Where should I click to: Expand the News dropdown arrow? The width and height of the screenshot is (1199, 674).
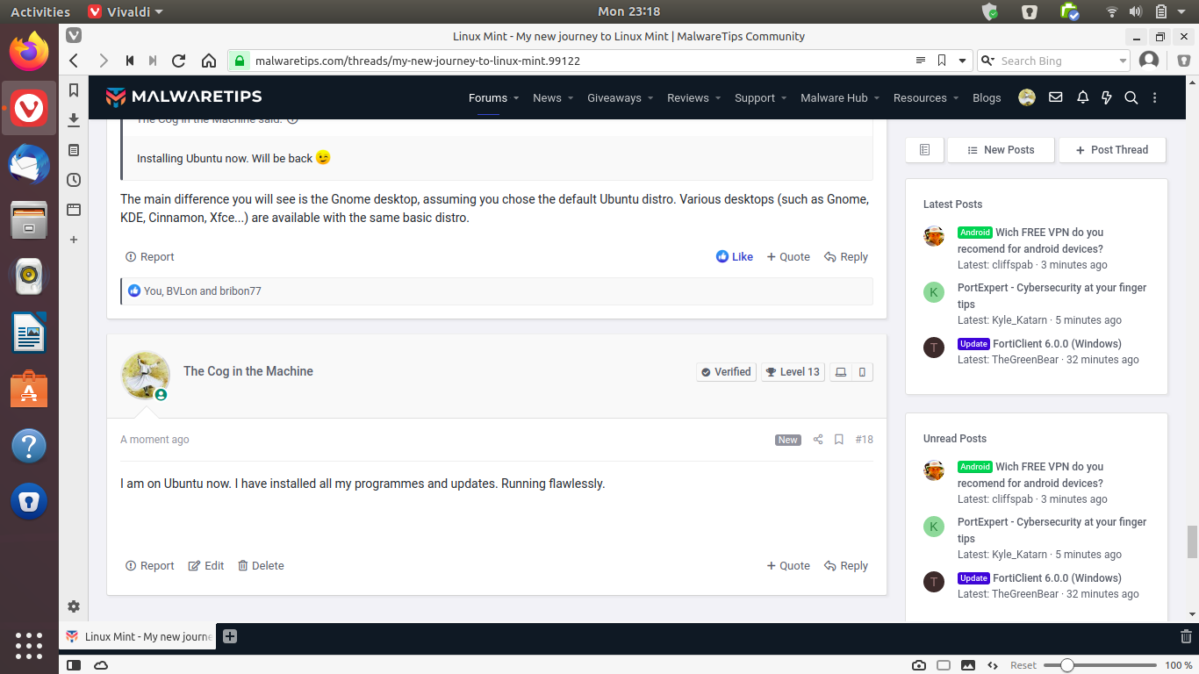[x=571, y=98]
